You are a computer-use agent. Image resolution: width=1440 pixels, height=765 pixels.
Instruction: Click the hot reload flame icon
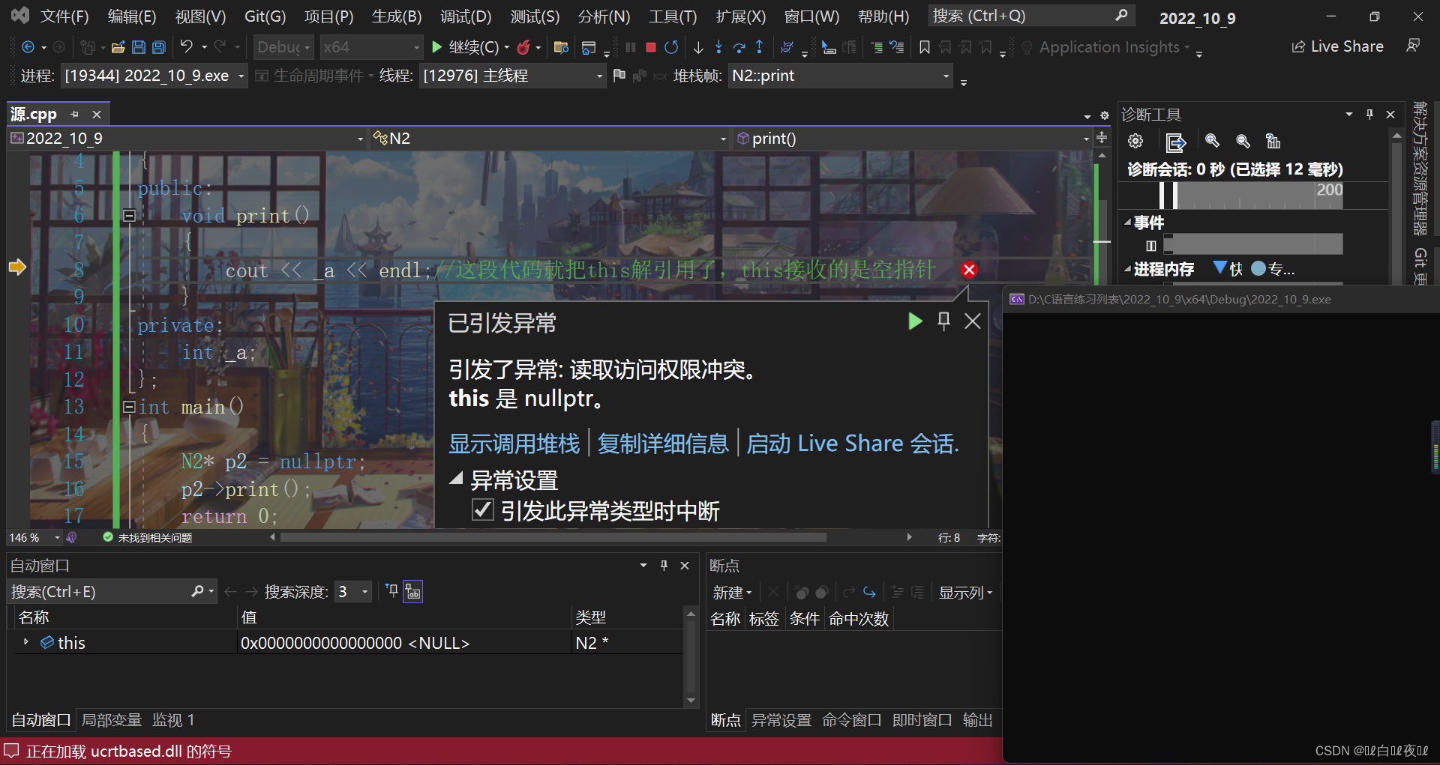click(x=523, y=47)
